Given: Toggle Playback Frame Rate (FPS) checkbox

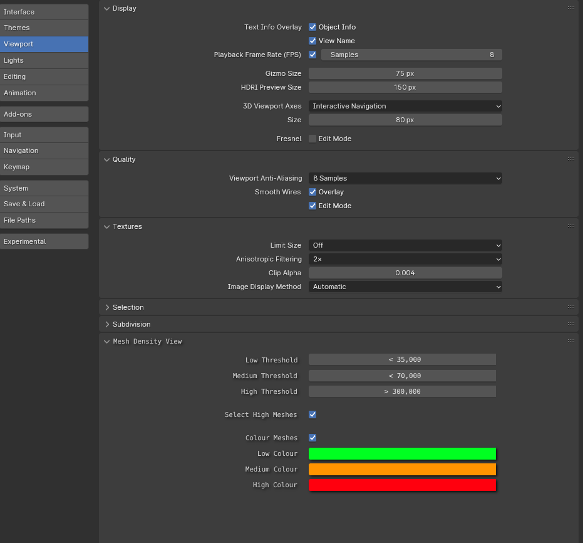Looking at the screenshot, I should click(312, 55).
